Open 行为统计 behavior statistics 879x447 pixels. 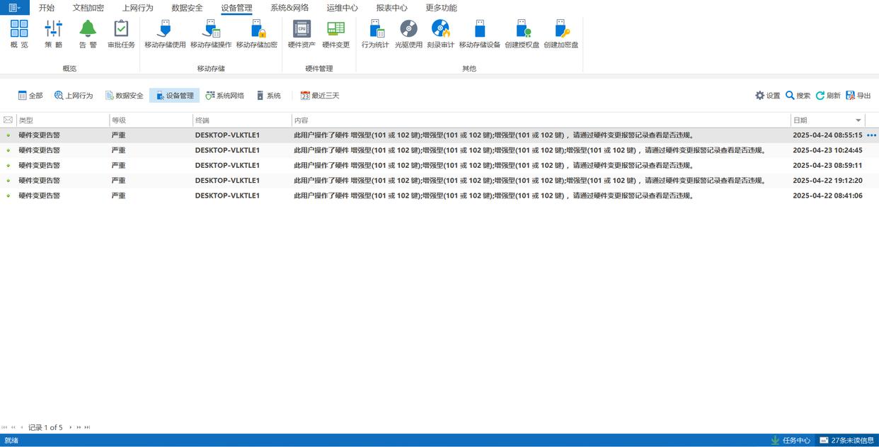(x=375, y=34)
